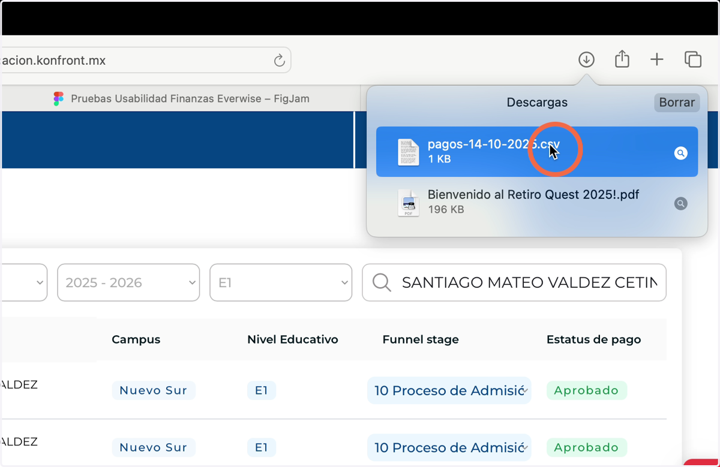Image resolution: width=720 pixels, height=467 pixels.
Task: Click the Retiro Quest PDF file icon
Action: click(x=409, y=203)
